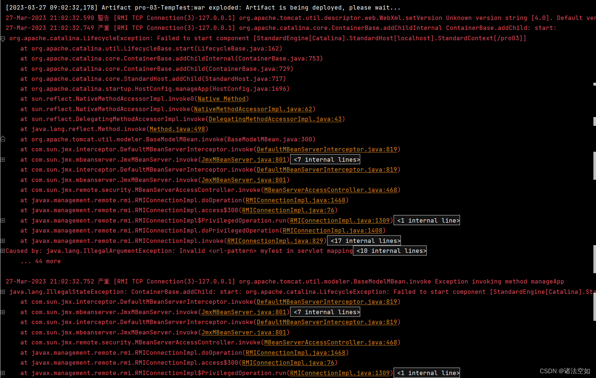Open RMIConnectionImpl.java:1468 source link

[x=296, y=200]
